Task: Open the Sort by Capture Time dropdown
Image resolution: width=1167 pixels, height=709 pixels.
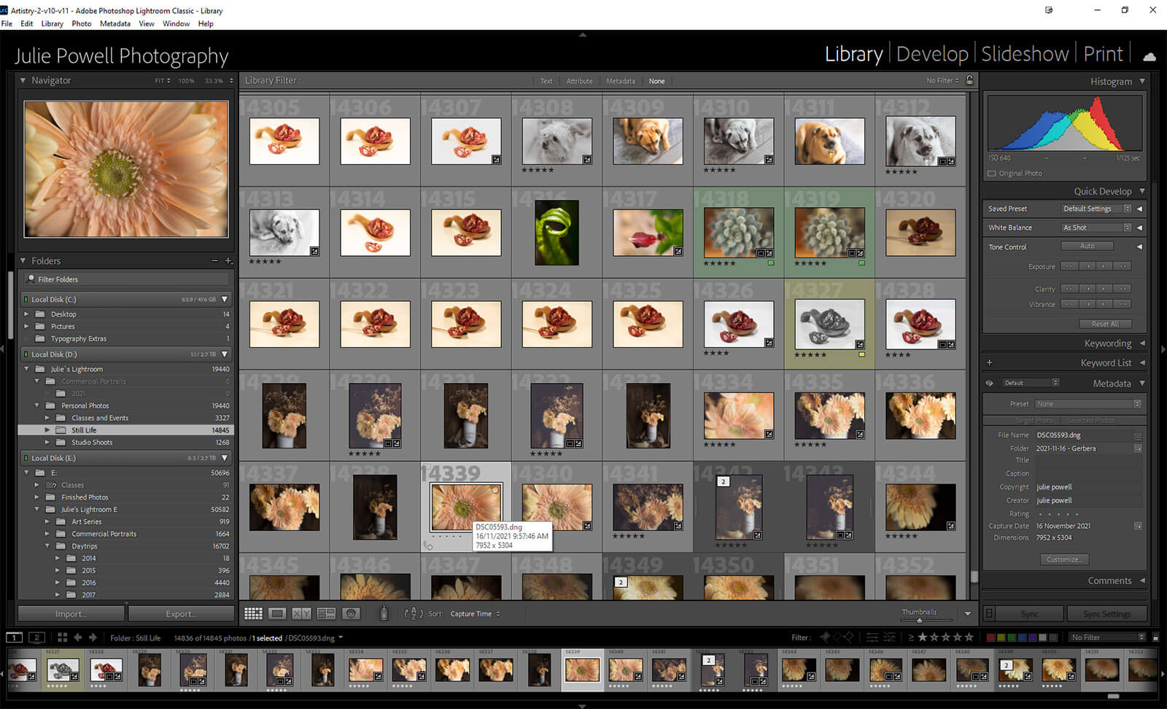Action: 475,613
